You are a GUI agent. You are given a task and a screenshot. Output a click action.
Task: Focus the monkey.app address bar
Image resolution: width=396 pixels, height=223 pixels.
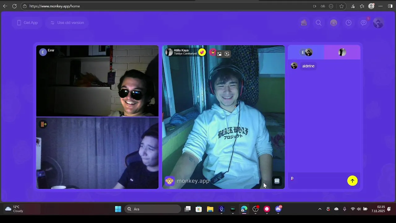click(x=167, y=6)
